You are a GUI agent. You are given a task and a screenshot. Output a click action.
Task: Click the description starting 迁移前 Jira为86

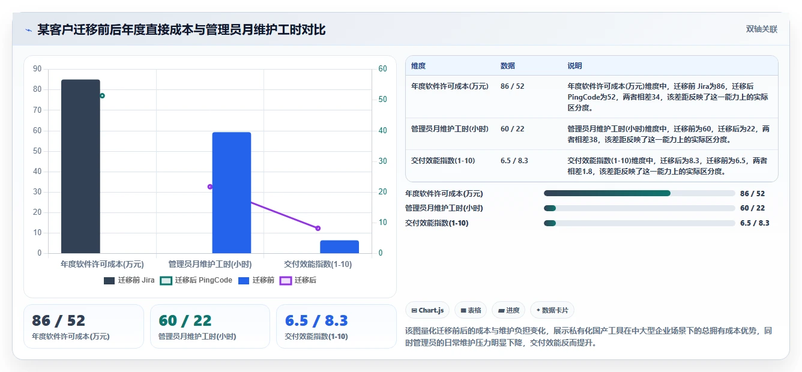(669, 97)
